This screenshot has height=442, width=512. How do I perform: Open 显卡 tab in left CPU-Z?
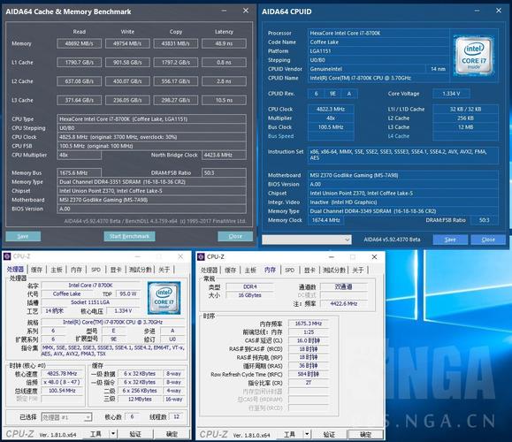click(116, 270)
